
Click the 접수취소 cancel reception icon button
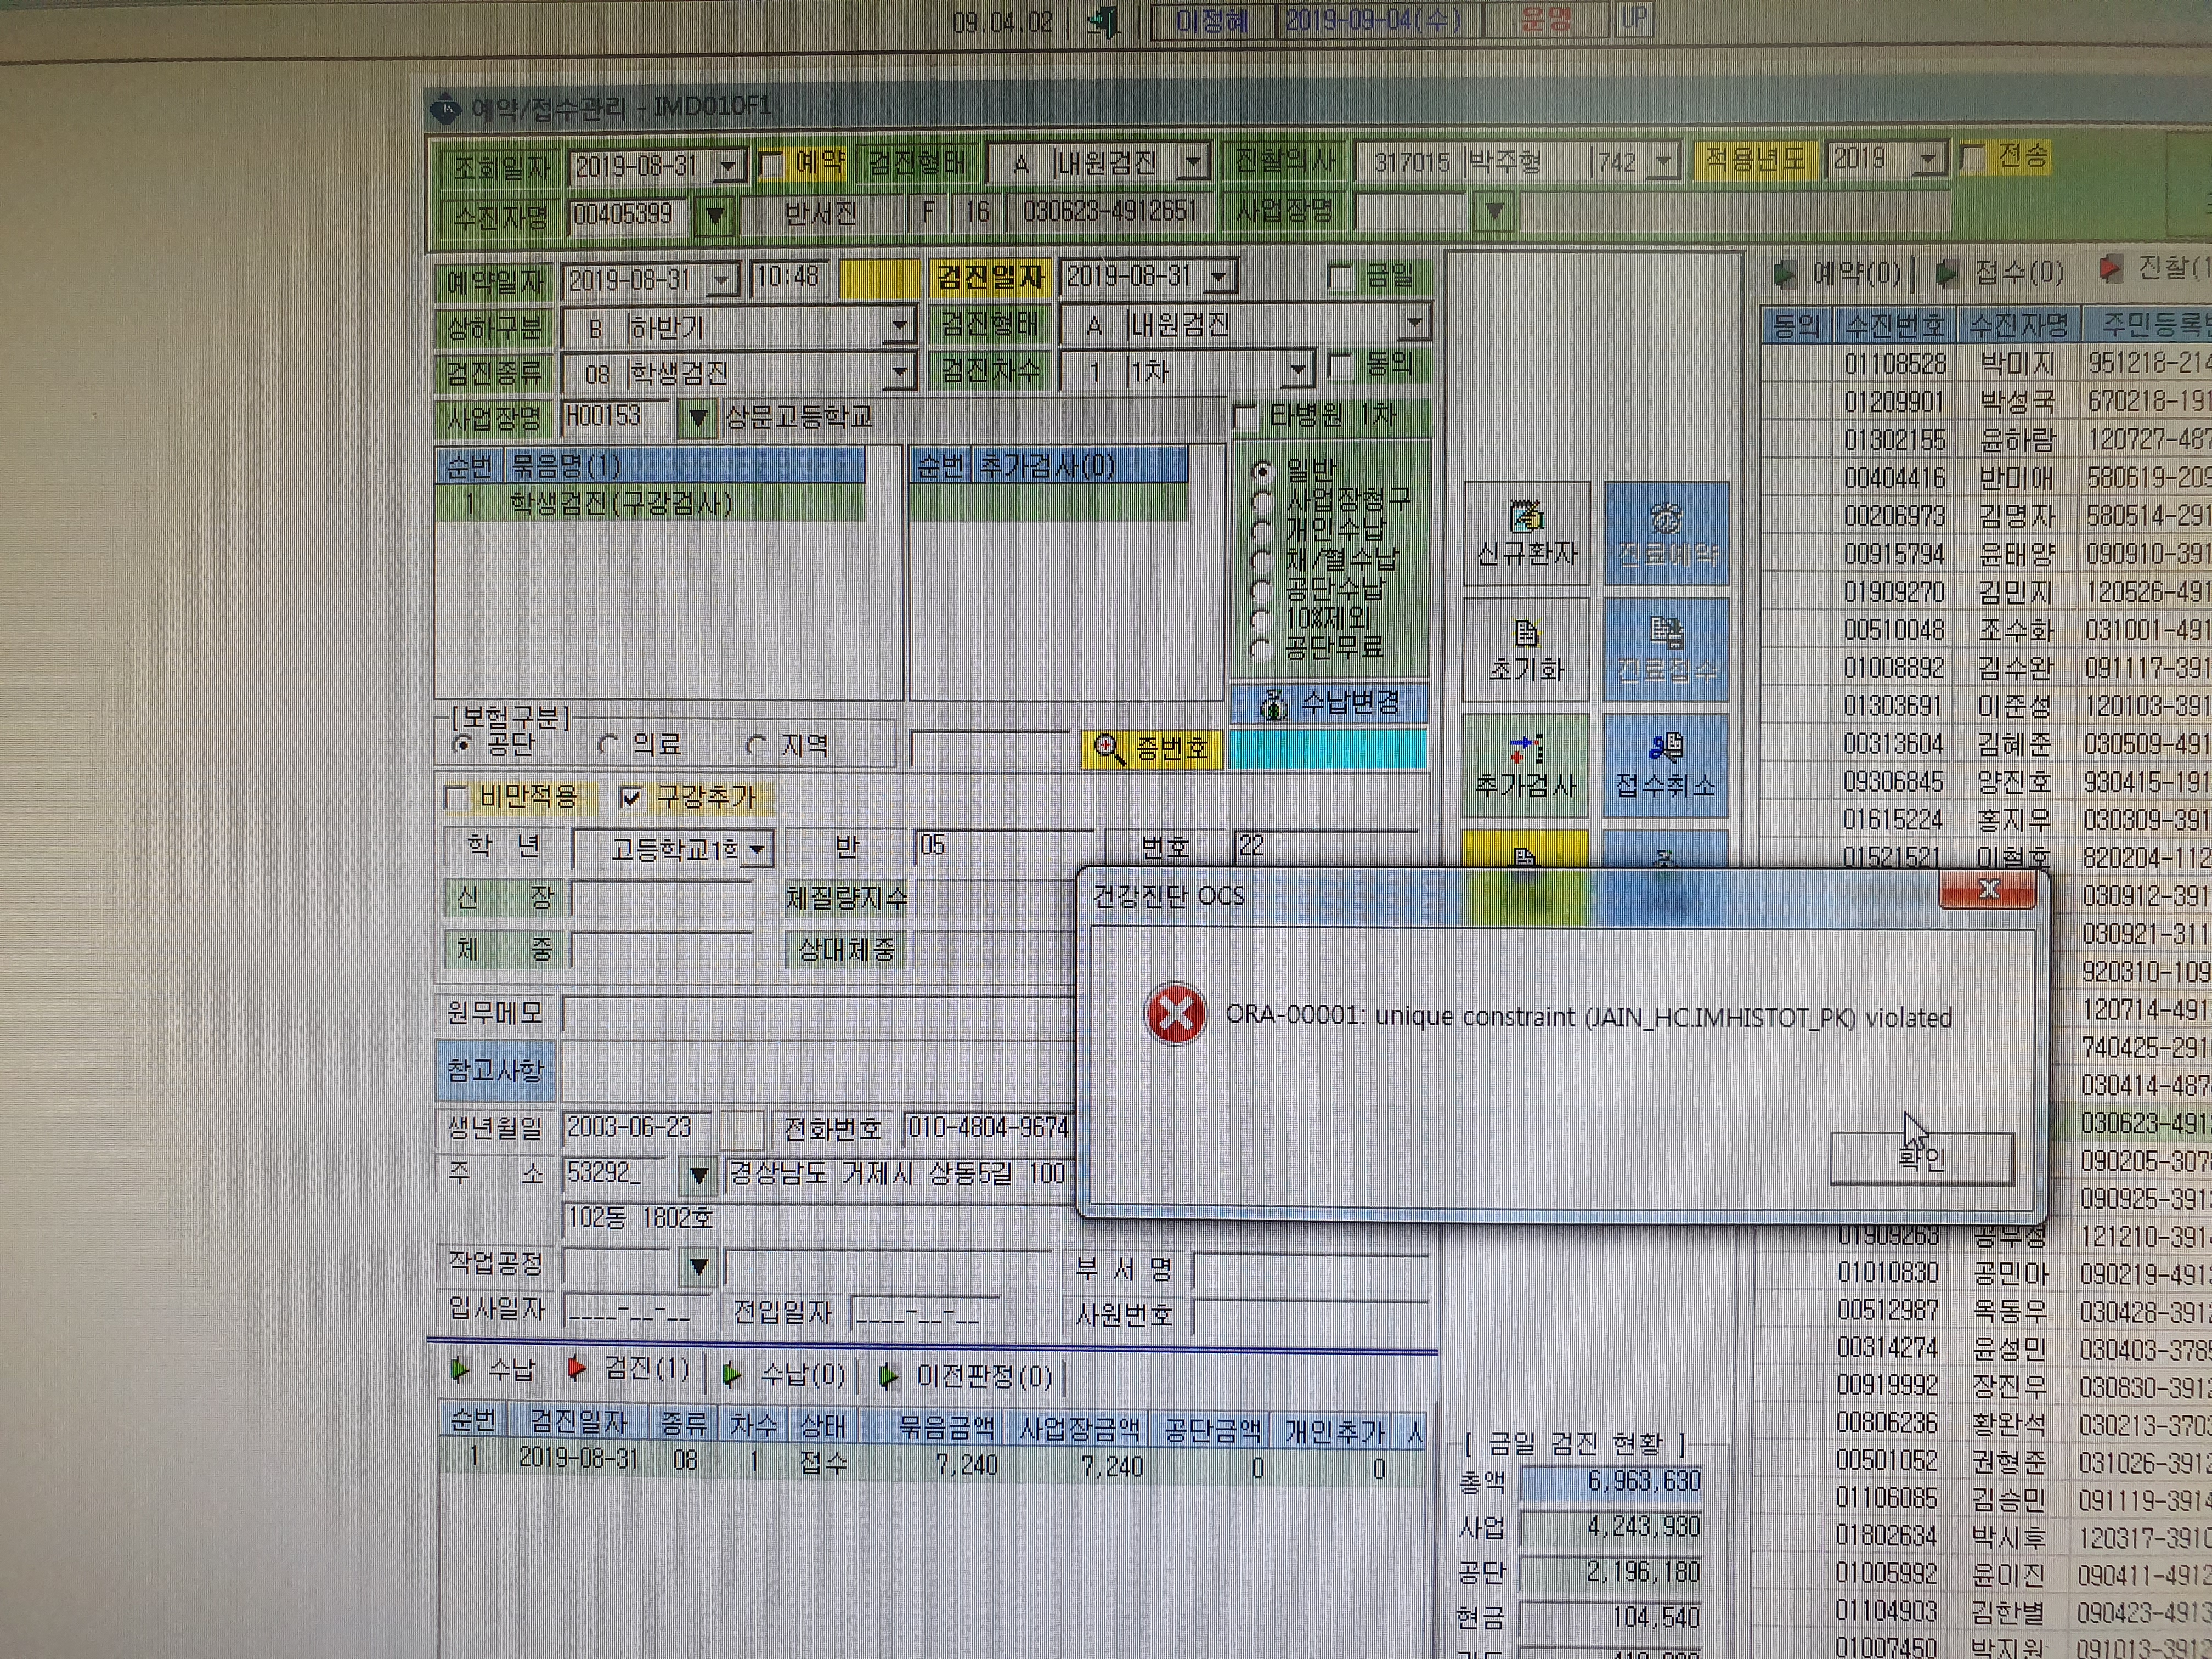[x=1666, y=766]
